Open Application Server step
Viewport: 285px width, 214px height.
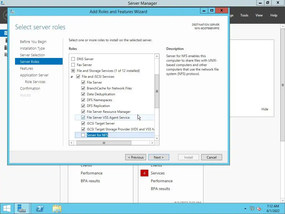34,75
